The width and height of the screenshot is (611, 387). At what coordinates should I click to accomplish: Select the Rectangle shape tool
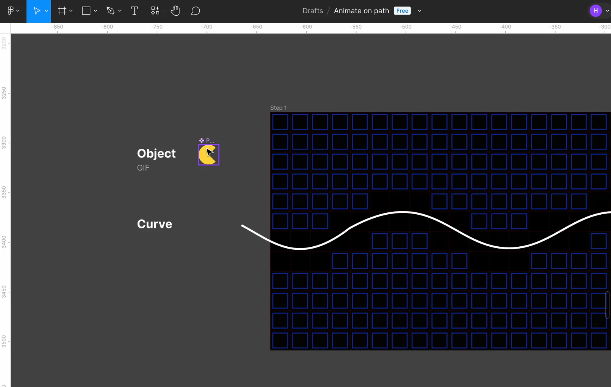[86, 11]
